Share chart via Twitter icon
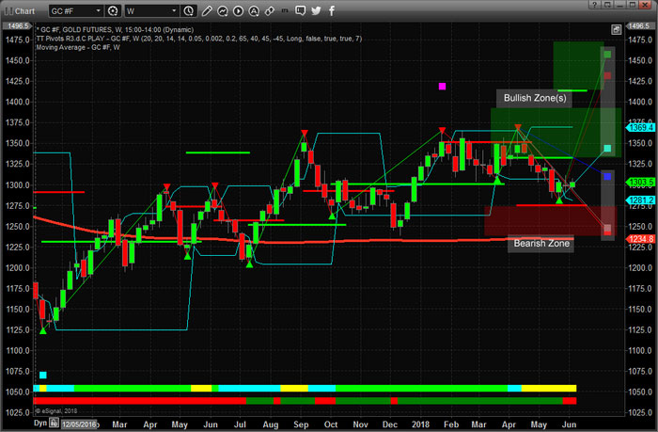 (x=316, y=11)
